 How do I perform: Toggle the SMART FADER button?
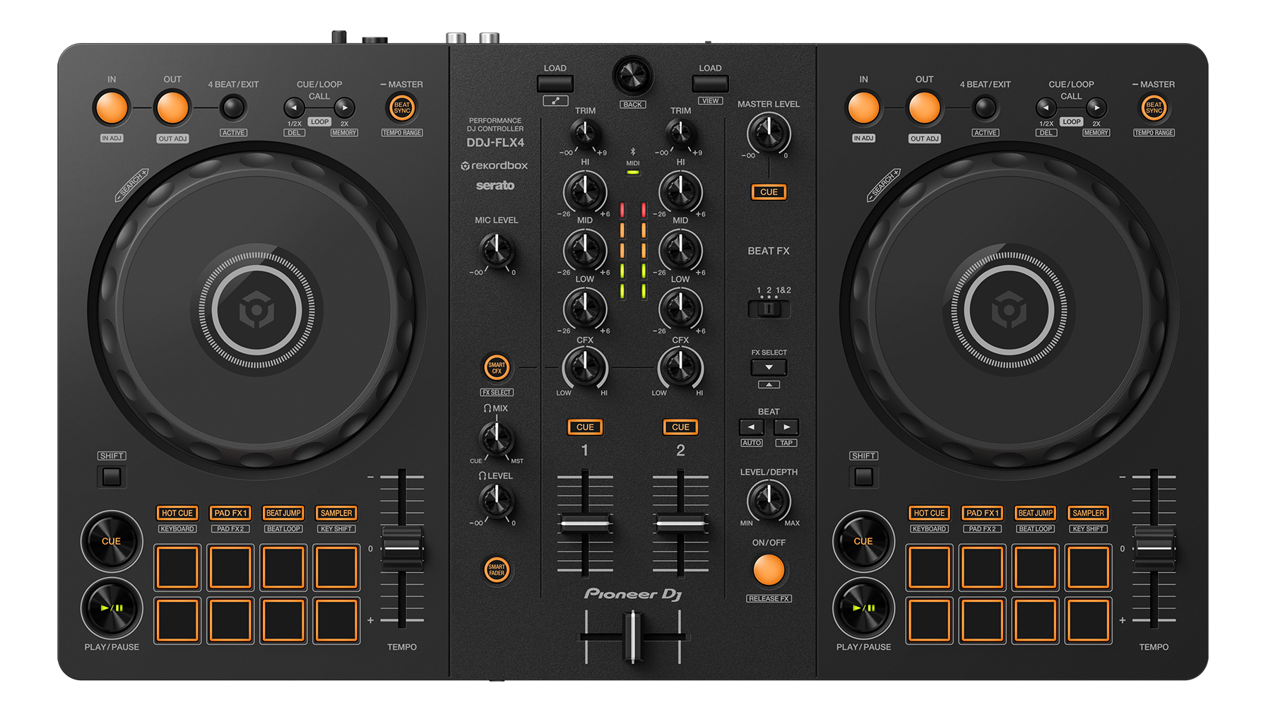(497, 569)
